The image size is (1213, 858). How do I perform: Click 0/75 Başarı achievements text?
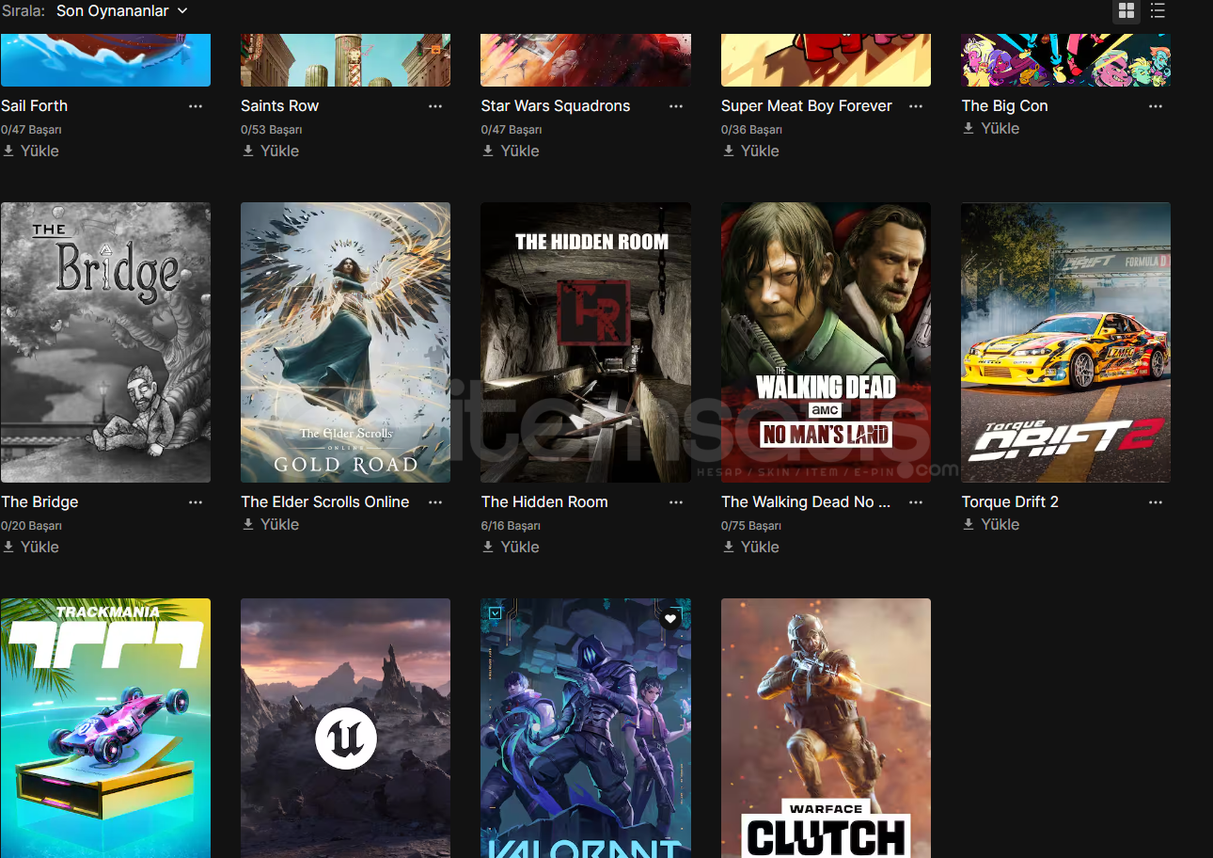pos(751,526)
